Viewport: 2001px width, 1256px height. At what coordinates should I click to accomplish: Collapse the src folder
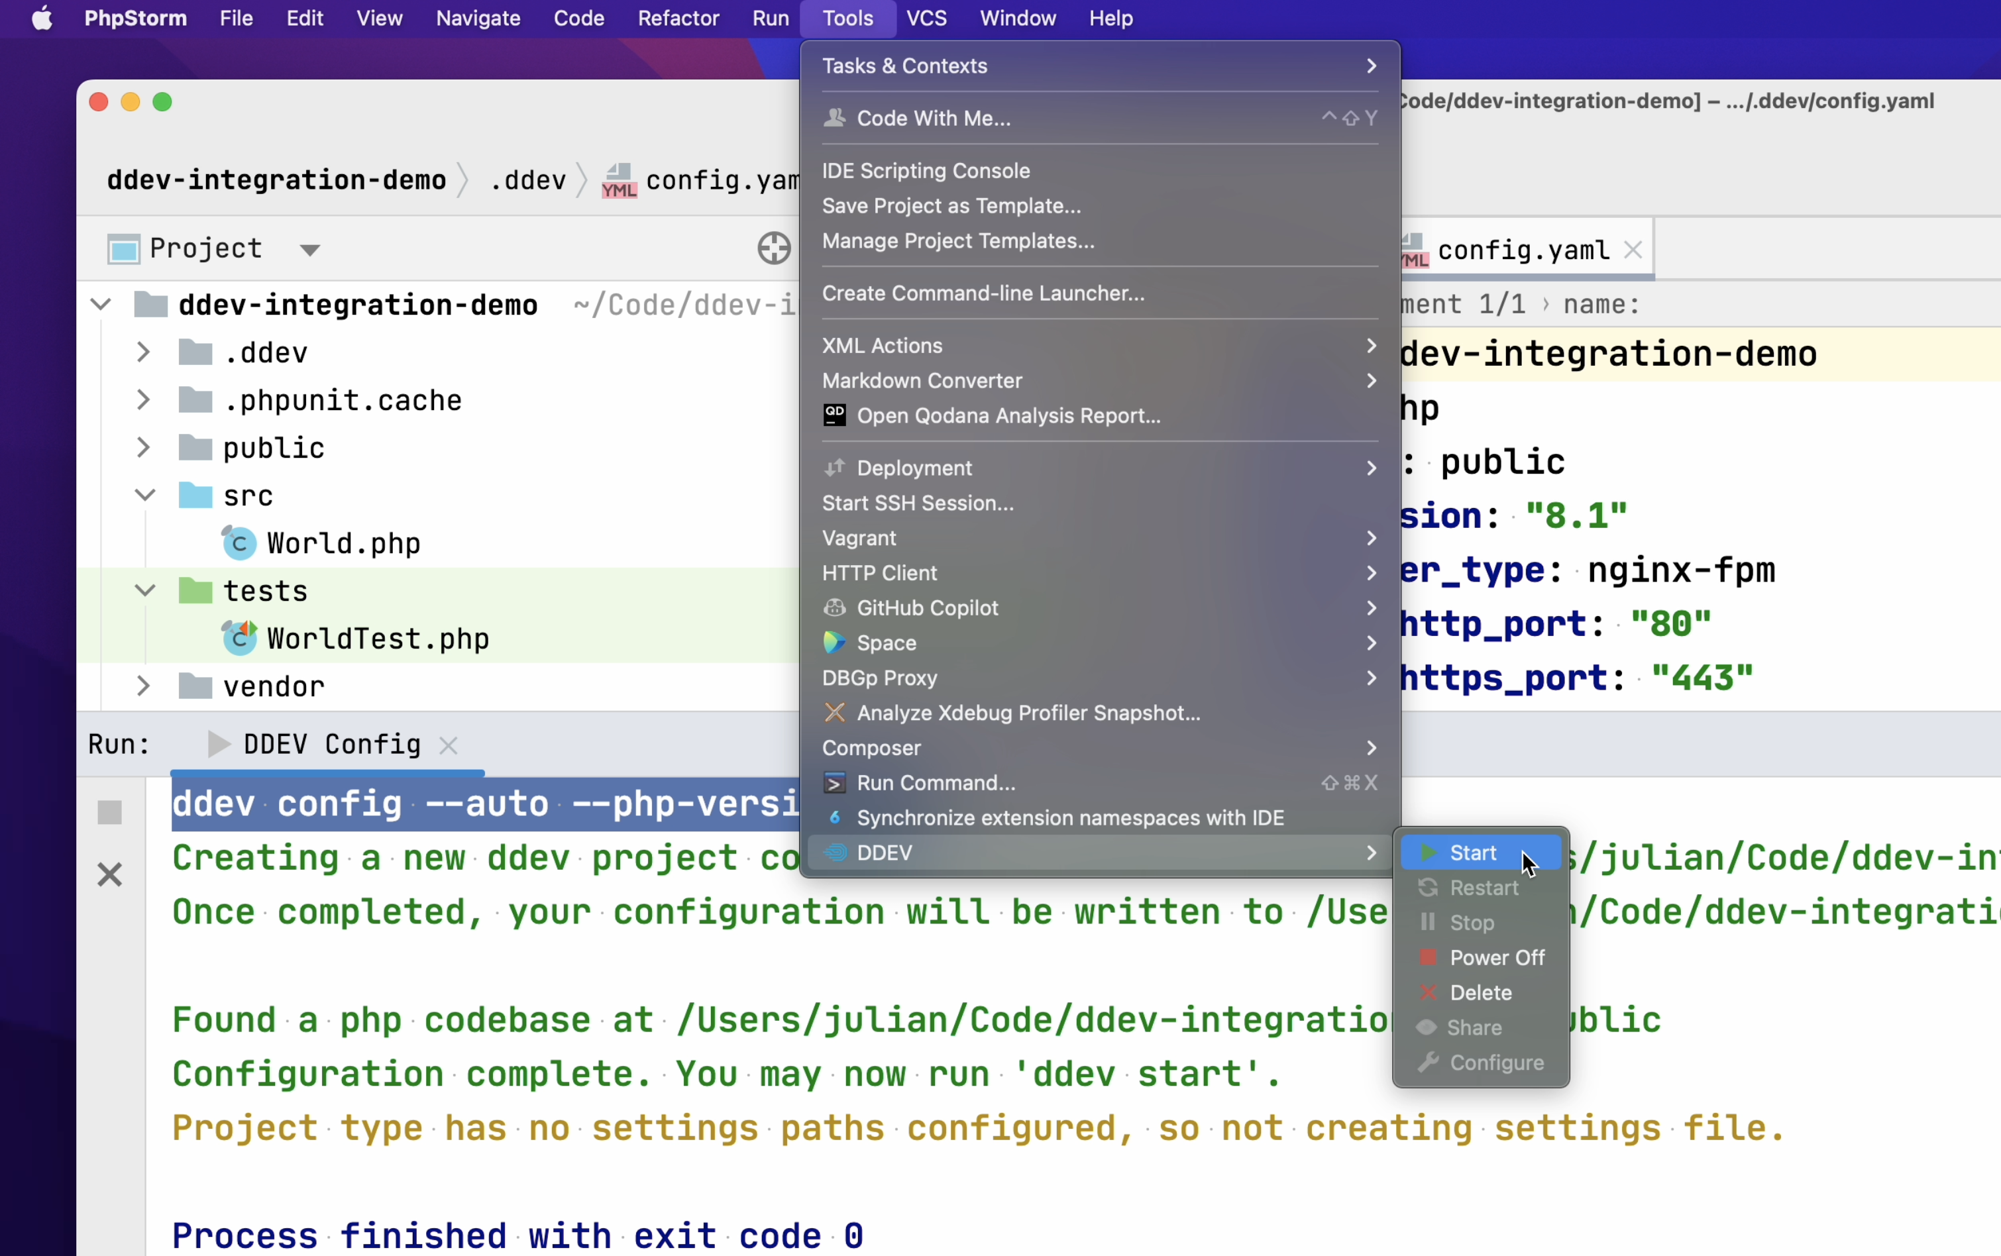[144, 496]
